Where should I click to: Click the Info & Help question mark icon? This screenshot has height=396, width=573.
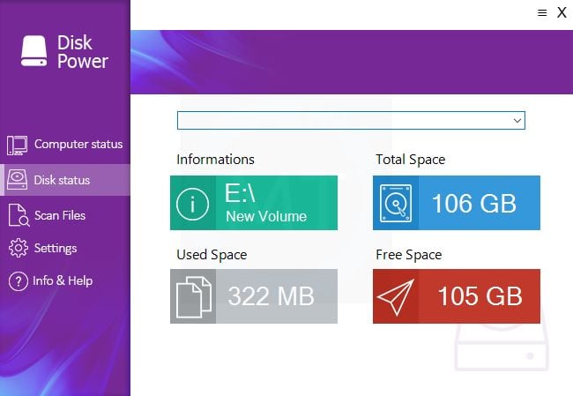click(x=19, y=281)
